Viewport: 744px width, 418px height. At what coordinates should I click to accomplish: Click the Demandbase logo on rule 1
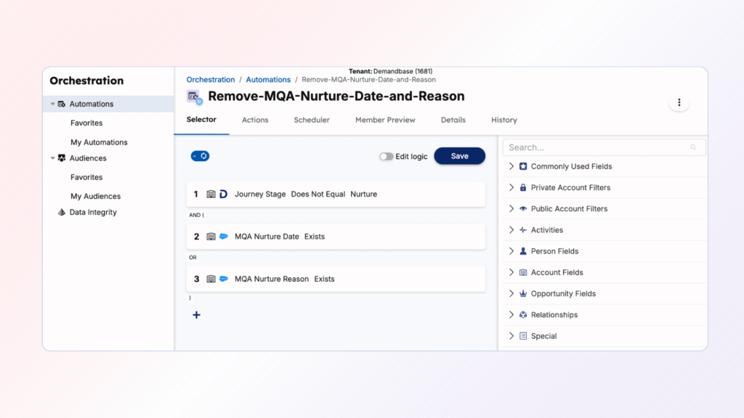pyautogui.click(x=224, y=194)
